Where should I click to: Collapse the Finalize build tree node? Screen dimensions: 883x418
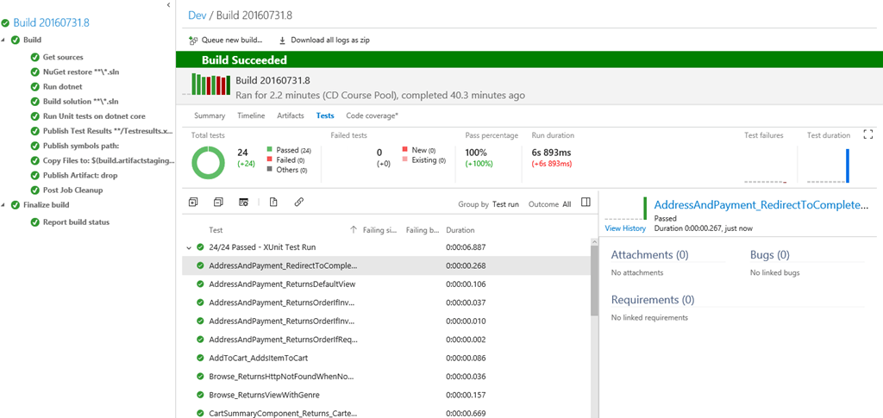coord(3,205)
